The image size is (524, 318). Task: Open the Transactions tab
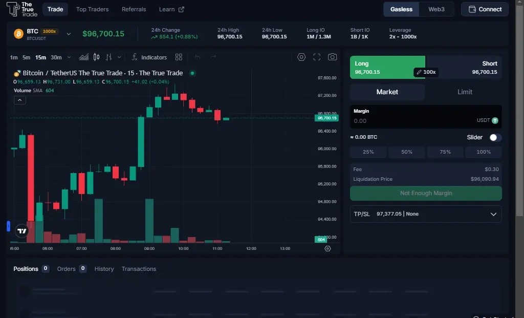pos(139,269)
